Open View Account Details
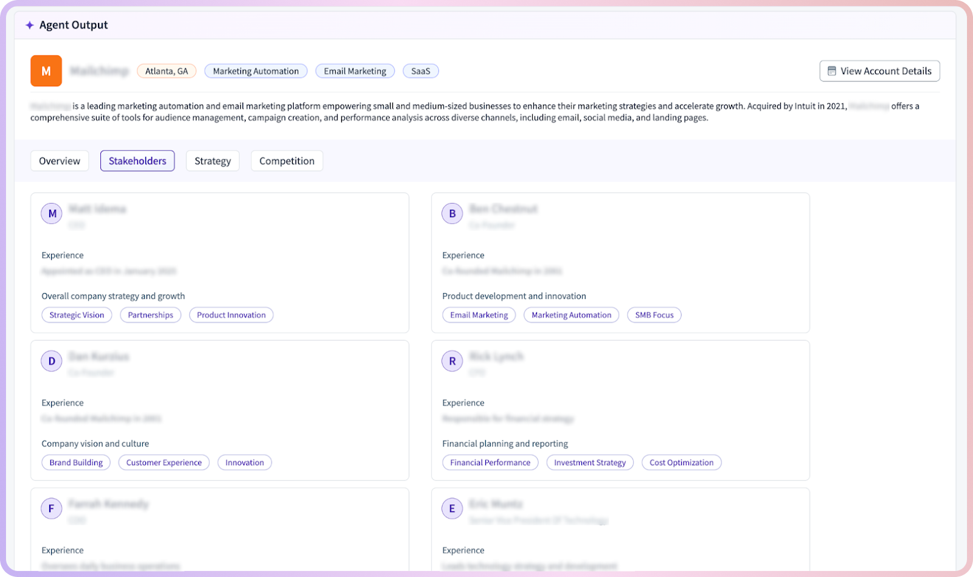This screenshot has width=973, height=577. (879, 71)
